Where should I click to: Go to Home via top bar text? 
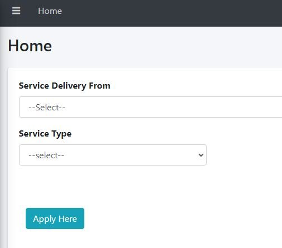pos(50,11)
